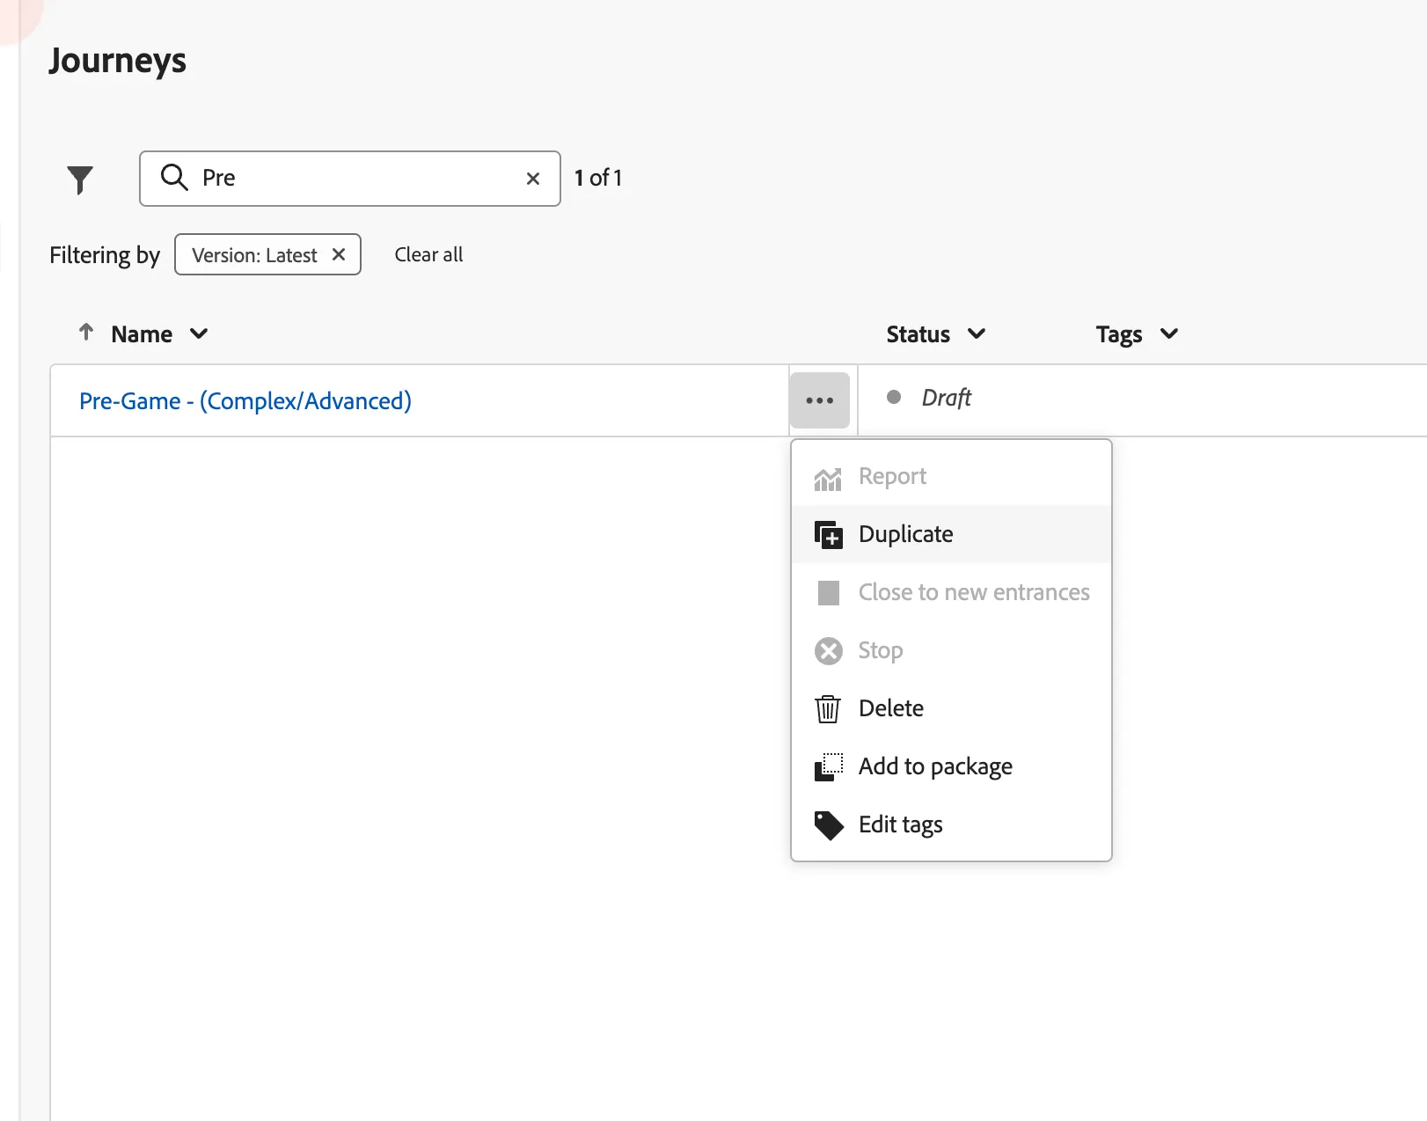The height and width of the screenshot is (1121, 1427).
Task: Click the Close to new entrances text
Action: pos(974,592)
